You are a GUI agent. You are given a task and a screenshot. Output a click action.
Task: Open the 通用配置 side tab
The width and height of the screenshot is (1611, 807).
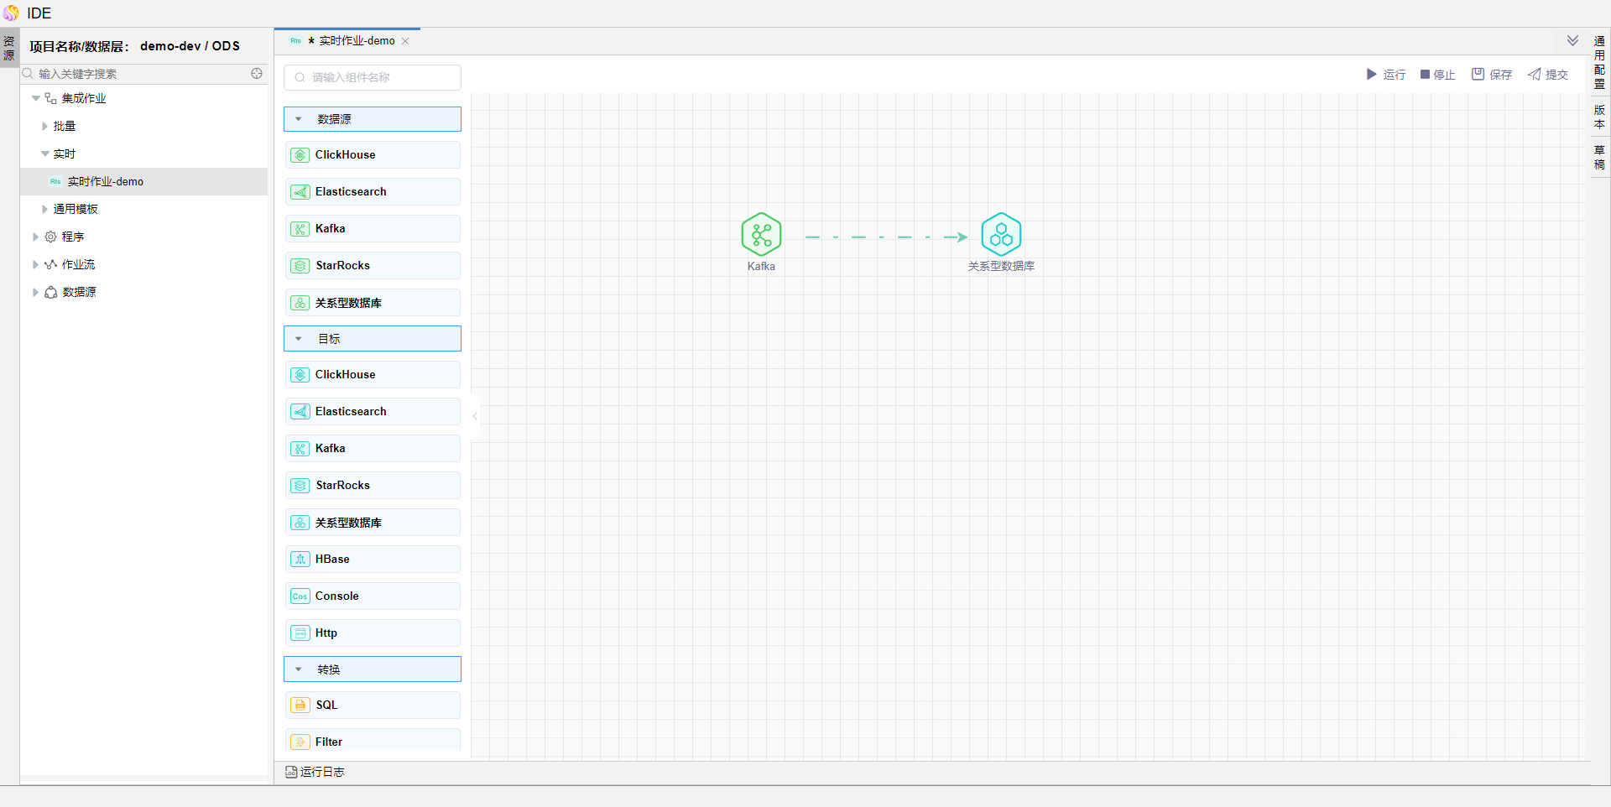point(1599,63)
